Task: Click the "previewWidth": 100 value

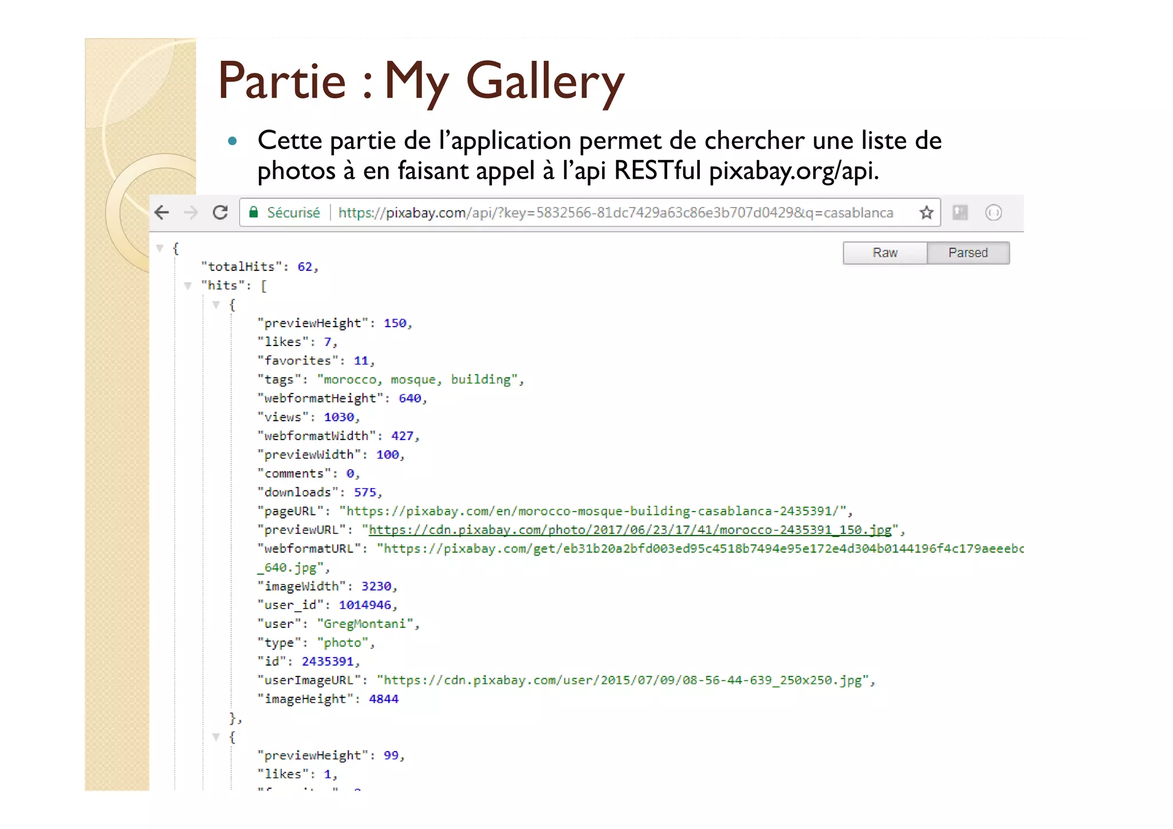Action: pyautogui.click(x=387, y=455)
